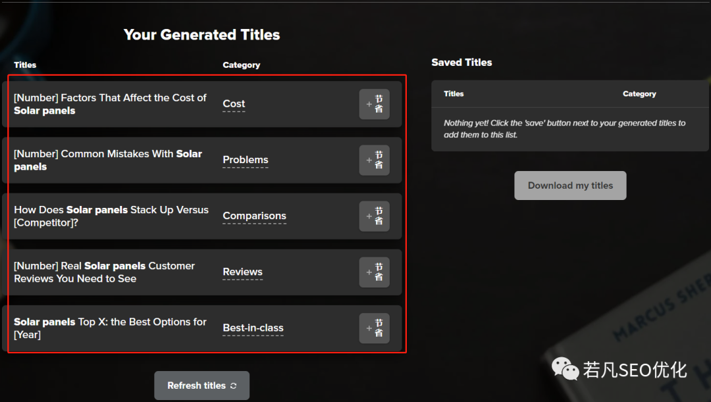Click the Download my titles button
The image size is (711, 402).
[570, 186]
